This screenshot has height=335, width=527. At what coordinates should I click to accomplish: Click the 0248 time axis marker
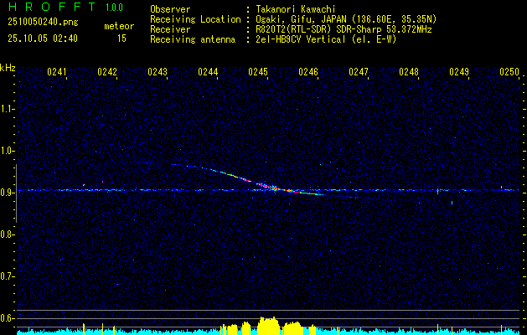409,72
